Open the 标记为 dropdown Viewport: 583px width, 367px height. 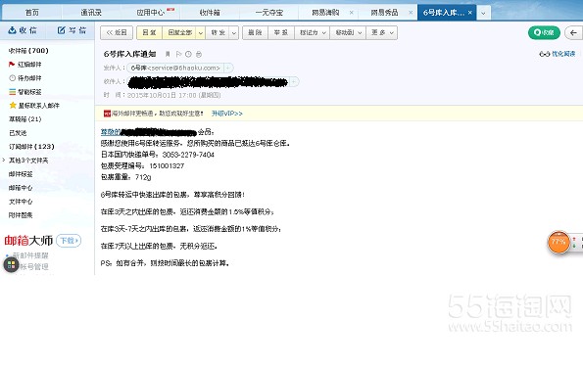(312, 32)
